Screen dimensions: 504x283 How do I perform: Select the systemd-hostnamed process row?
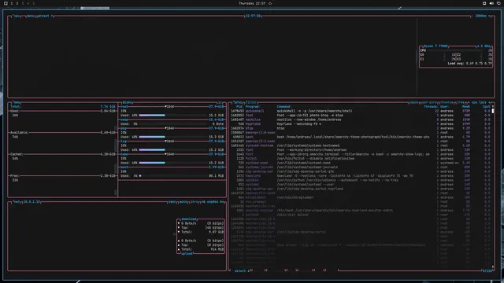(x=360, y=145)
